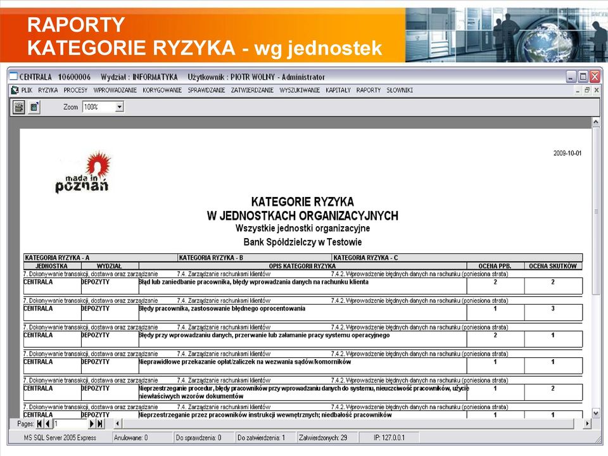The width and height of the screenshot is (608, 456).
Task: Go to the next report page
Action: [92, 424]
